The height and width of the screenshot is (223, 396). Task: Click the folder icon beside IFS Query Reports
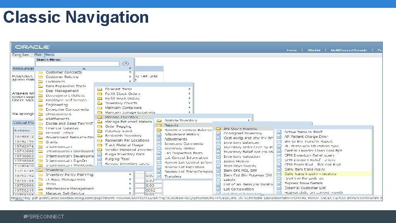coord(219,128)
